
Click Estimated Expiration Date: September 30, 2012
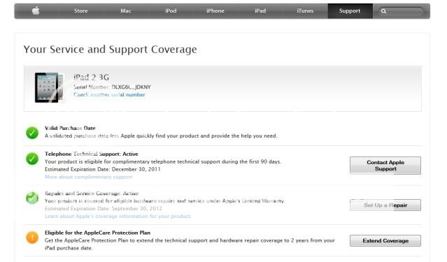tap(104, 208)
